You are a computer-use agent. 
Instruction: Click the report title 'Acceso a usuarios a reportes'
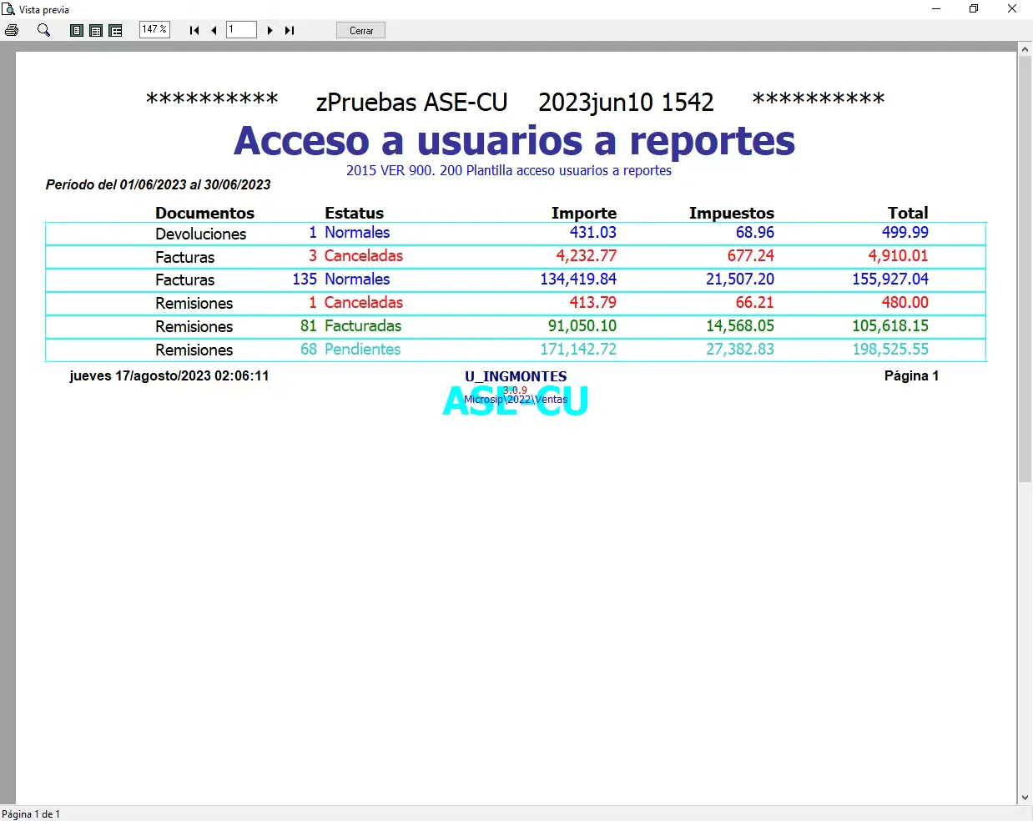[x=514, y=140]
